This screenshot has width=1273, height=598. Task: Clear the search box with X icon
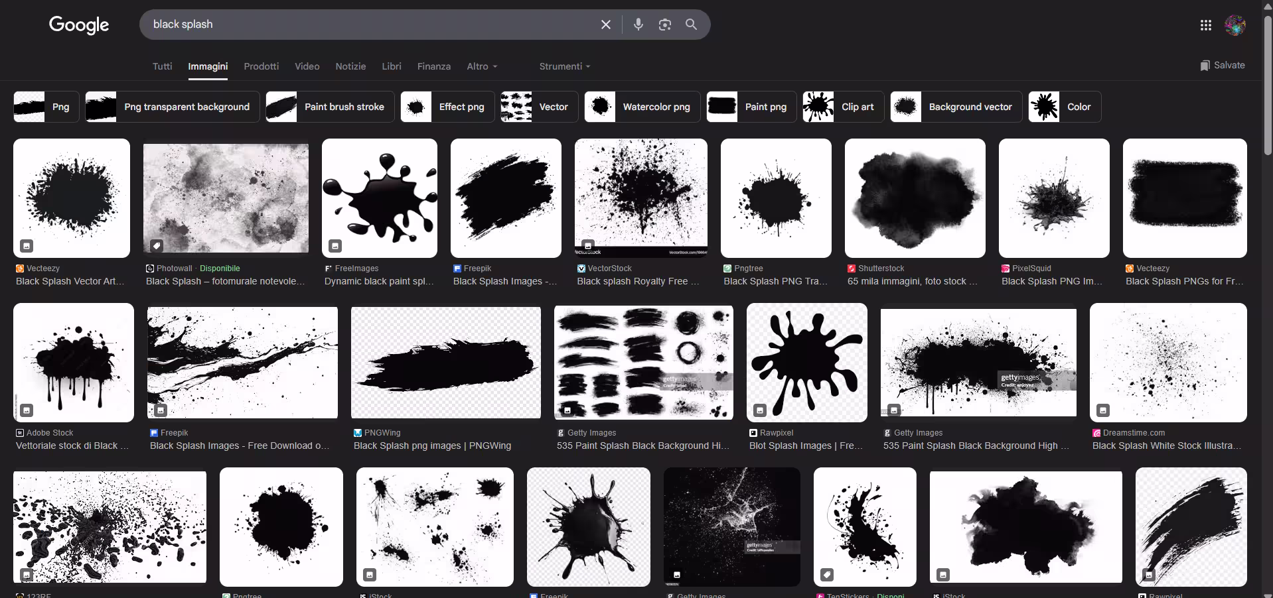(x=605, y=25)
